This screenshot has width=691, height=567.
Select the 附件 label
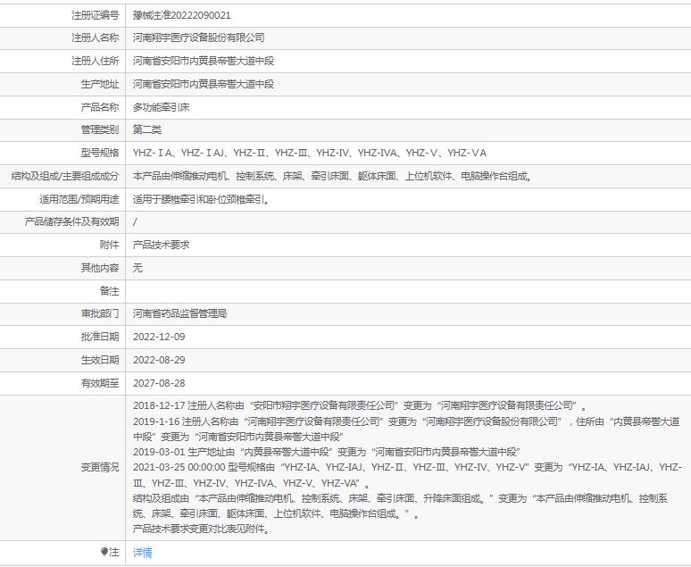109,245
